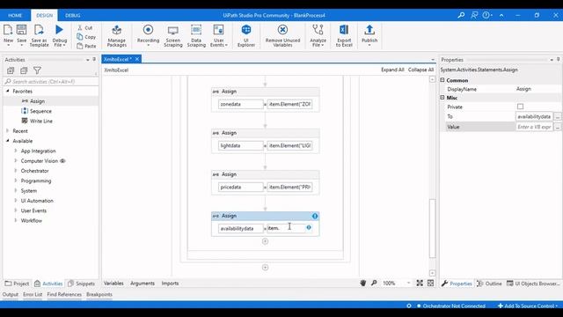Screen dimensions: 563x317
Task: Toggle the Private checkbox
Action: 520,107
